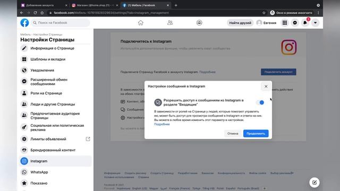Viewport: 340px width, 191px height.
Task: Switch to Магазин Instagram browser tab
Action: click(95, 5)
